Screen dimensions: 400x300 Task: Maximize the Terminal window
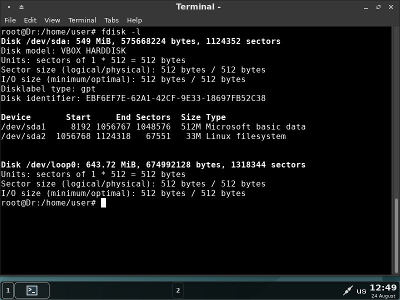tap(378, 7)
